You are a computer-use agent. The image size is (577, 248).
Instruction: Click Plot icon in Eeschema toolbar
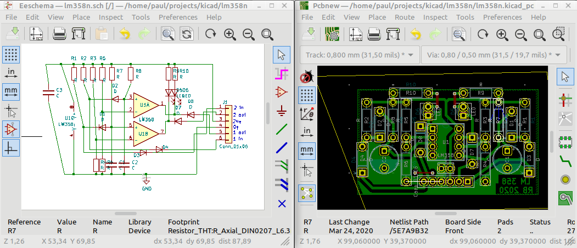[x=79, y=34]
